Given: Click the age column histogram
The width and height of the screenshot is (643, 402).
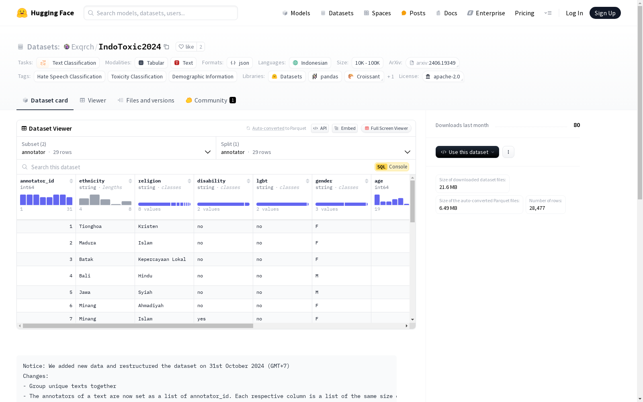Looking at the screenshot, I should click(392, 199).
